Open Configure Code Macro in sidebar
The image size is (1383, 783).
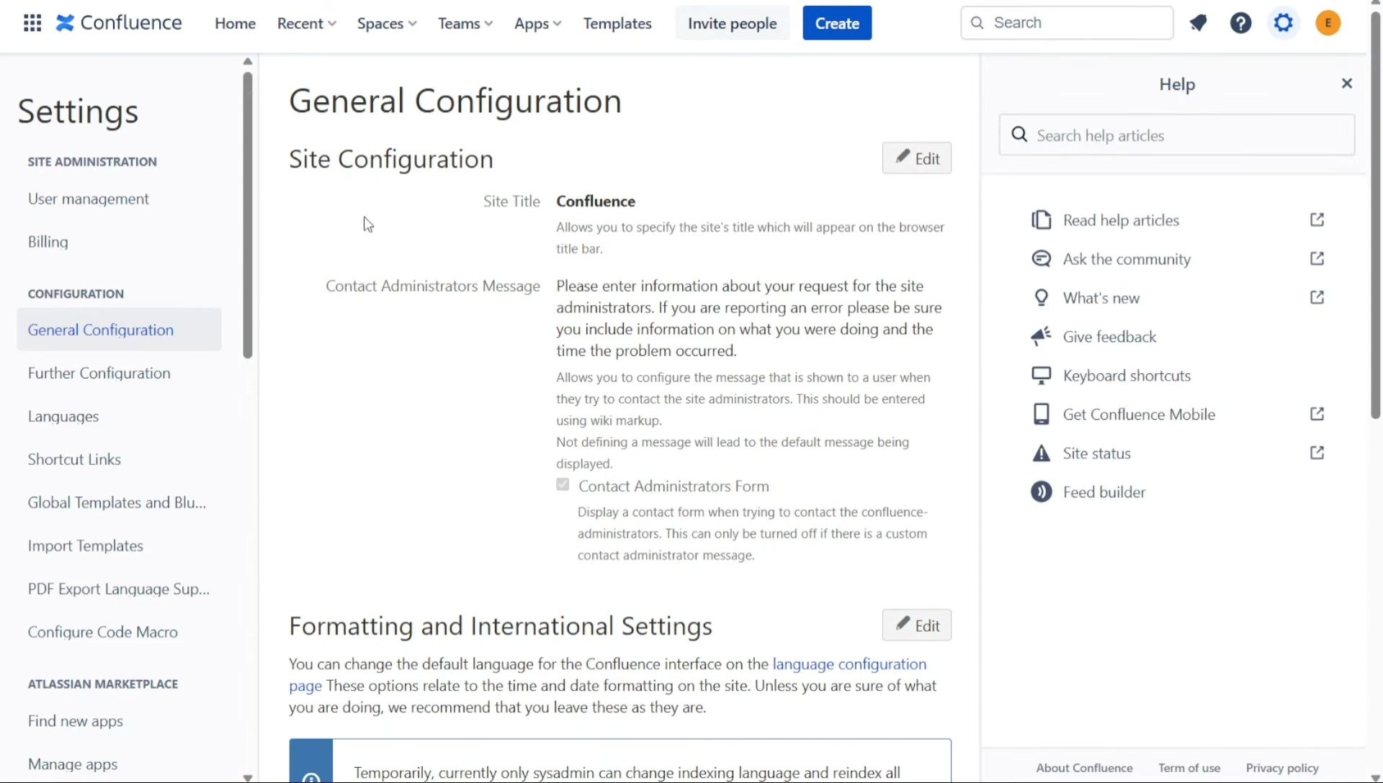pos(103,632)
